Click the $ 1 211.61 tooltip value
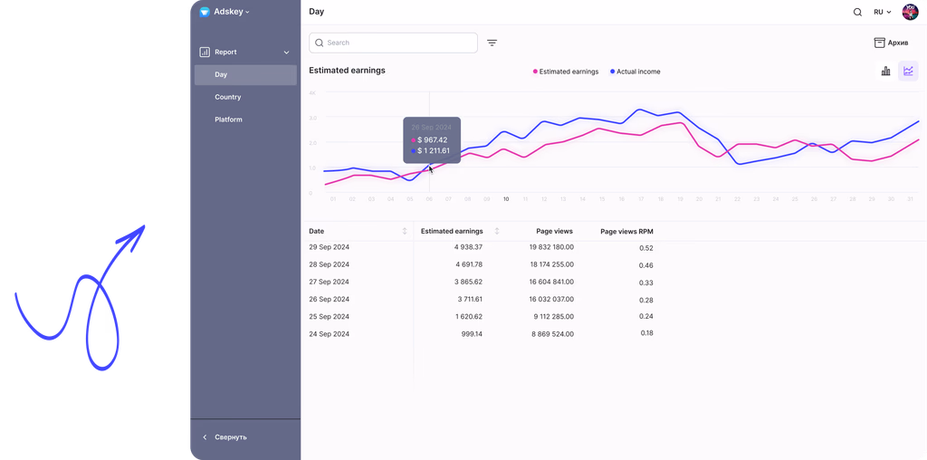The height and width of the screenshot is (460, 927). 434,151
